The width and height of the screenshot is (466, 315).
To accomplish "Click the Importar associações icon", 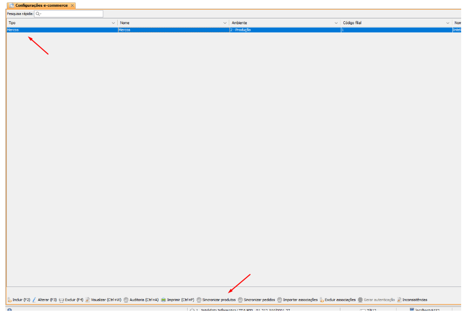I will click(280, 300).
